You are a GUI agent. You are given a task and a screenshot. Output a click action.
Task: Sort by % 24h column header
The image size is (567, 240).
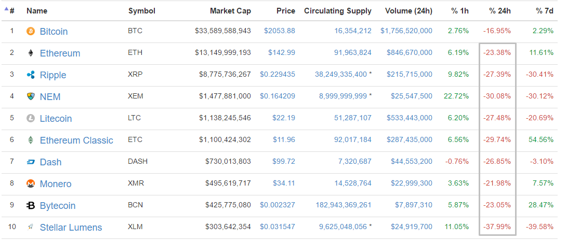click(499, 10)
